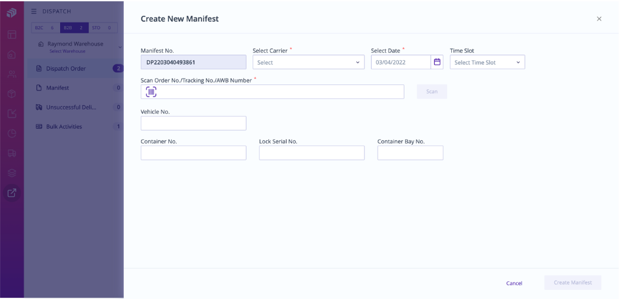Open the pie chart reports icon
Image resolution: width=620 pixels, height=299 pixels.
[12, 133]
